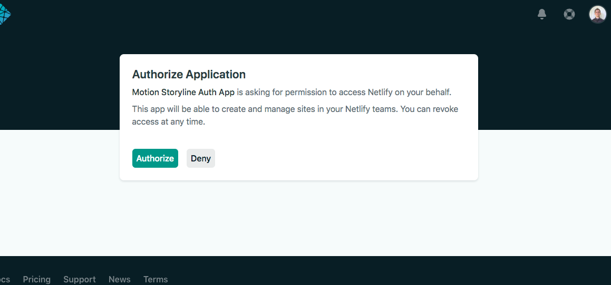
Task: Deny the application's access request
Action: click(201, 158)
